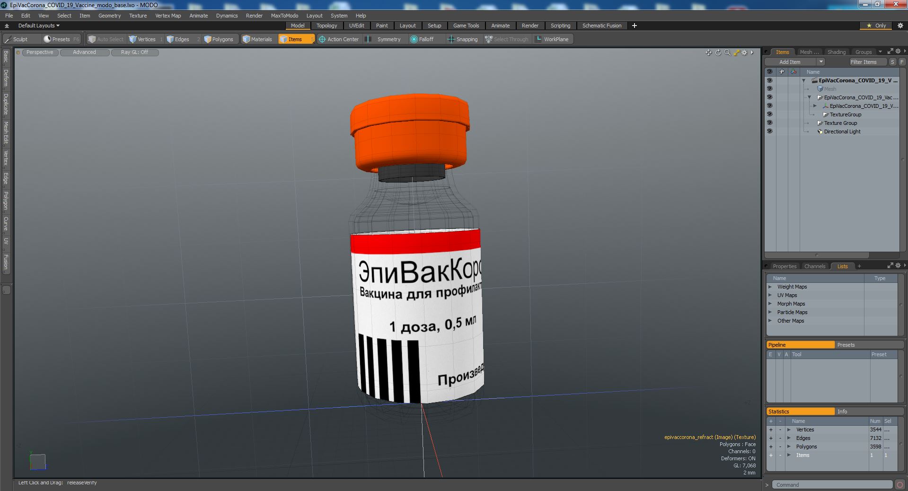908x491 pixels.
Task: Switch to the Shading panel tab
Action: [836, 52]
